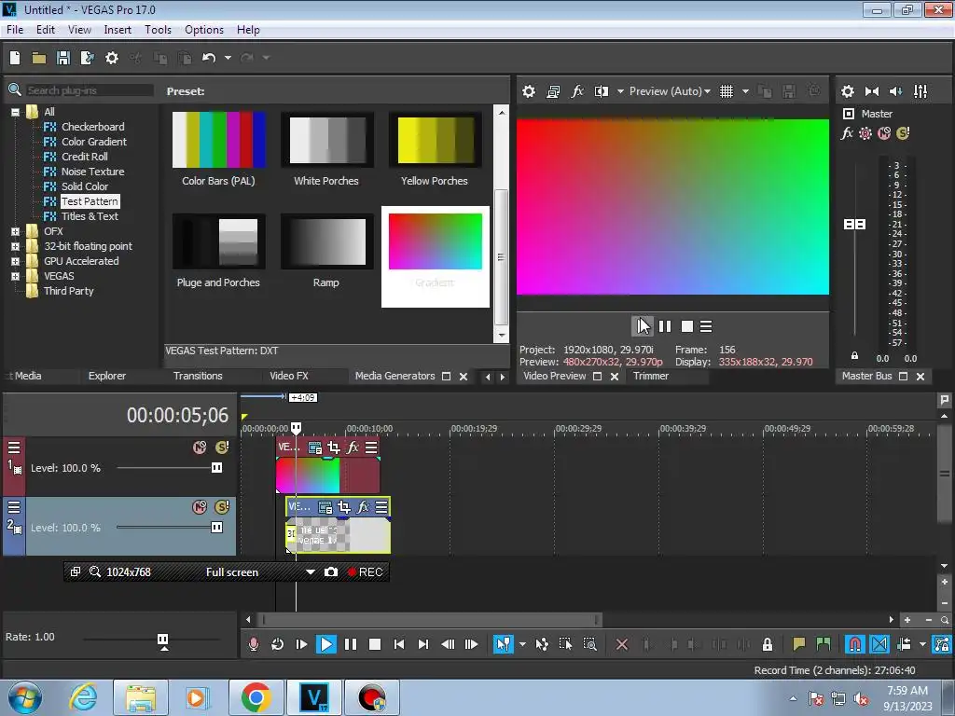Viewport: 955px width, 716px height.
Task: Click the preview panel Pause button
Action: point(664,326)
